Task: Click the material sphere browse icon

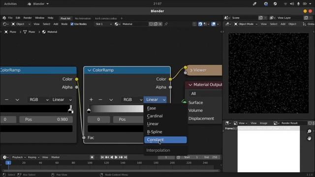Action: coord(117,24)
